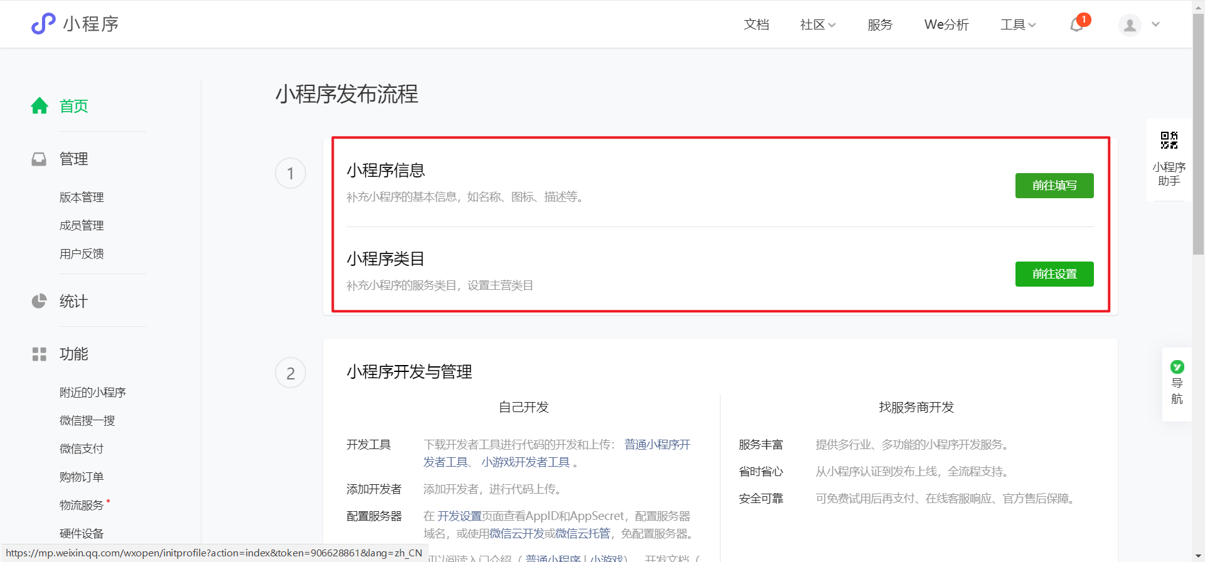
Task: Open 附近的小程序 in the sidebar
Action: (93, 392)
